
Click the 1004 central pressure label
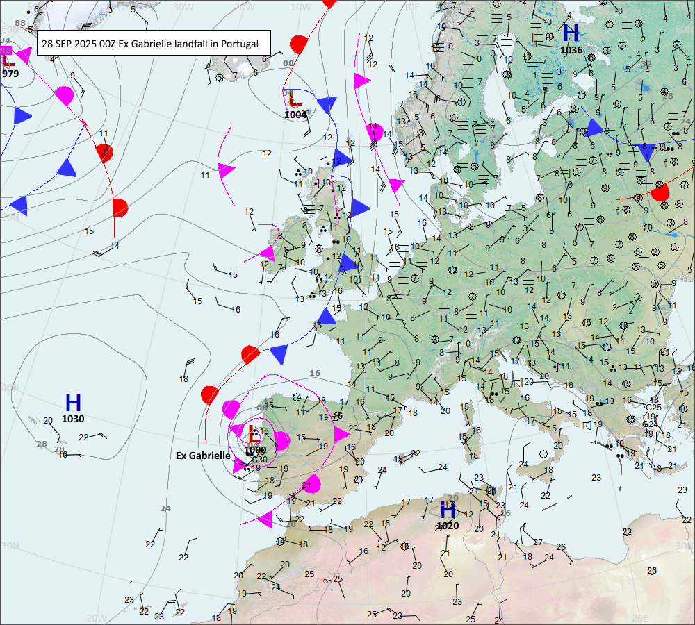295,115
